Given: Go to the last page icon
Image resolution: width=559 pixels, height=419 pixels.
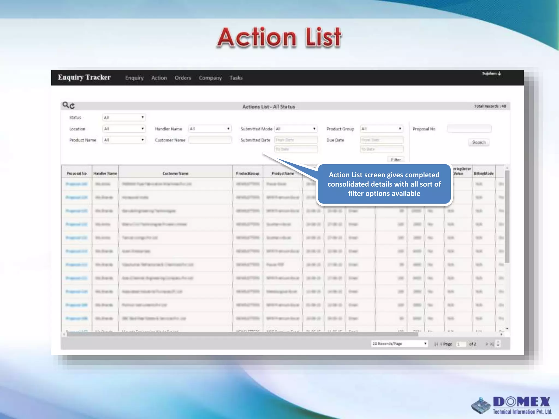Looking at the screenshot, I should click(492, 344).
